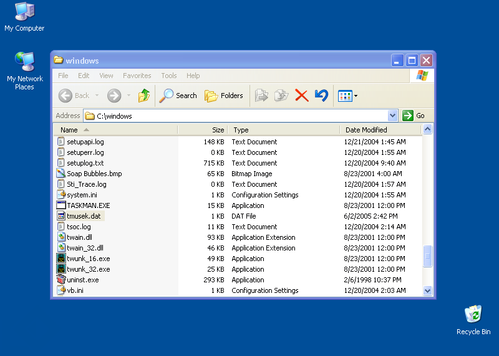Select the setuperr.log file icon
This screenshot has width=499, height=356.
tap(61, 152)
